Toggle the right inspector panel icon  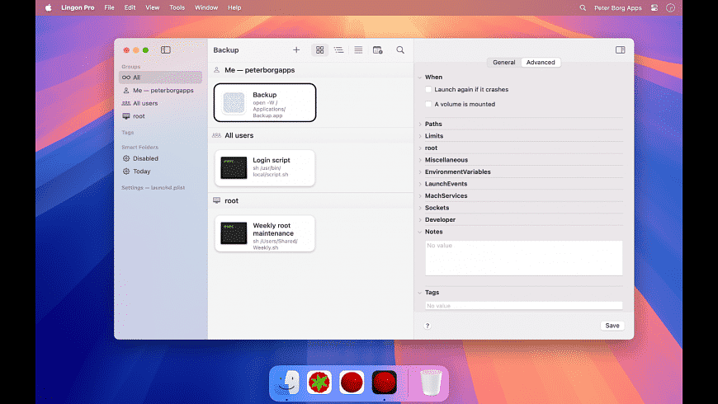620,50
